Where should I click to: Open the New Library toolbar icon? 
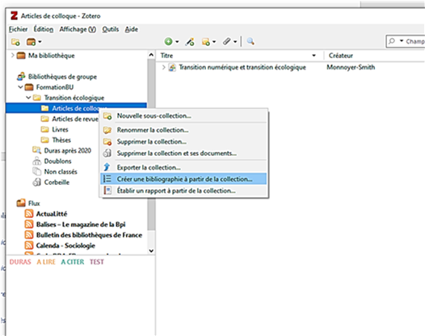point(31,42)
